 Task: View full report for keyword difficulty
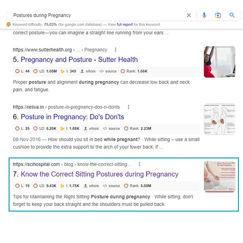tap(125, 24)
